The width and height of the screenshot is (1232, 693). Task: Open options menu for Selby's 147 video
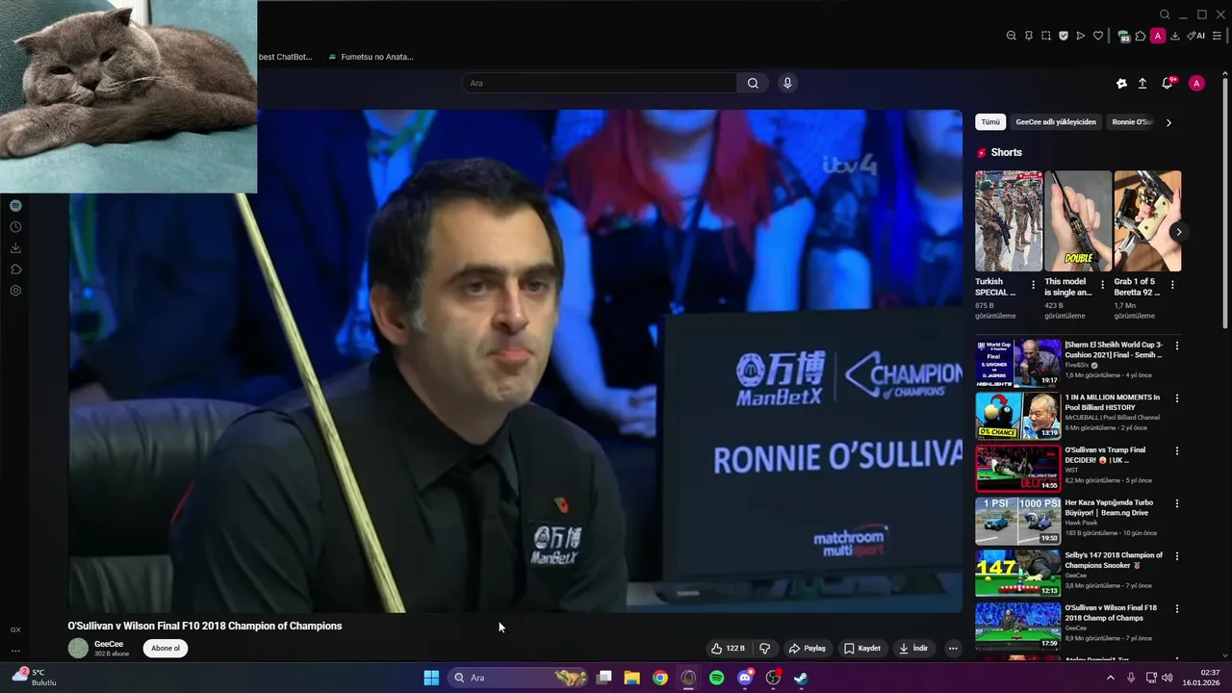coord(1176,556)
